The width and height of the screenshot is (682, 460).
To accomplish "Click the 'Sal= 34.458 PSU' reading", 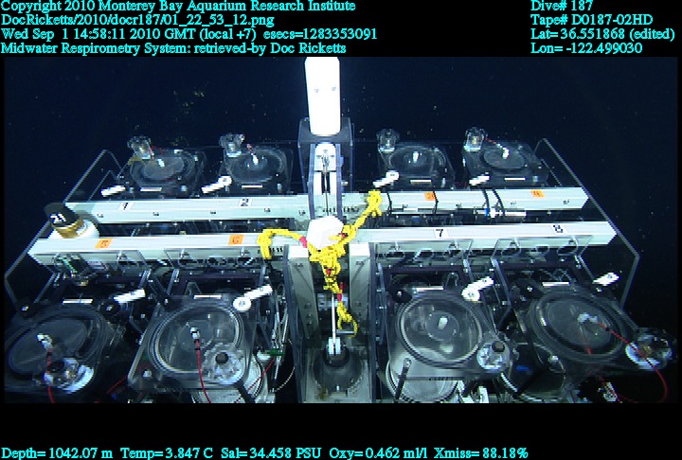I will [x=271, y=453].
